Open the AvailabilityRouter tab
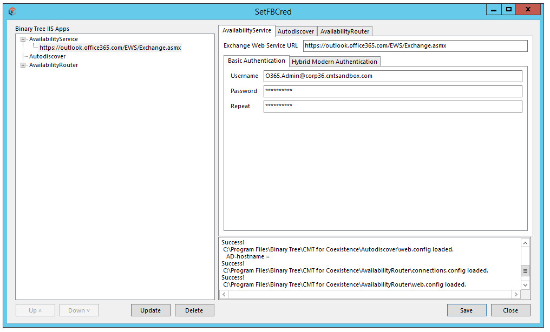Screen dimensions: 550x332 click(x=345, y=31)
